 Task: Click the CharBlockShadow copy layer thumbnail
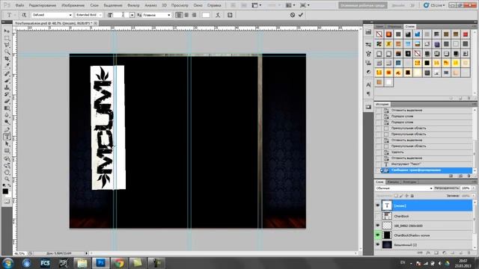(387, 235)
